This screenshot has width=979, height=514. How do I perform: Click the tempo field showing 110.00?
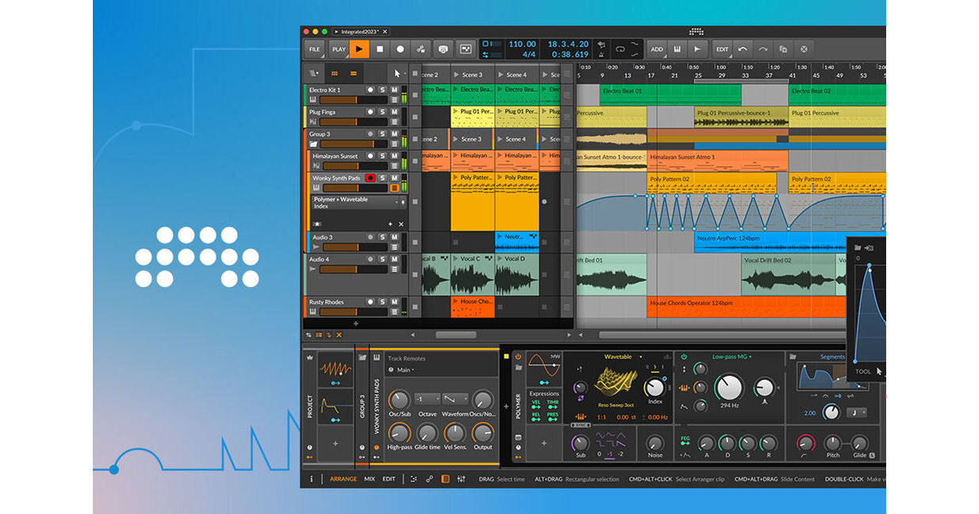pyautogui.click(x=521, y=44)
